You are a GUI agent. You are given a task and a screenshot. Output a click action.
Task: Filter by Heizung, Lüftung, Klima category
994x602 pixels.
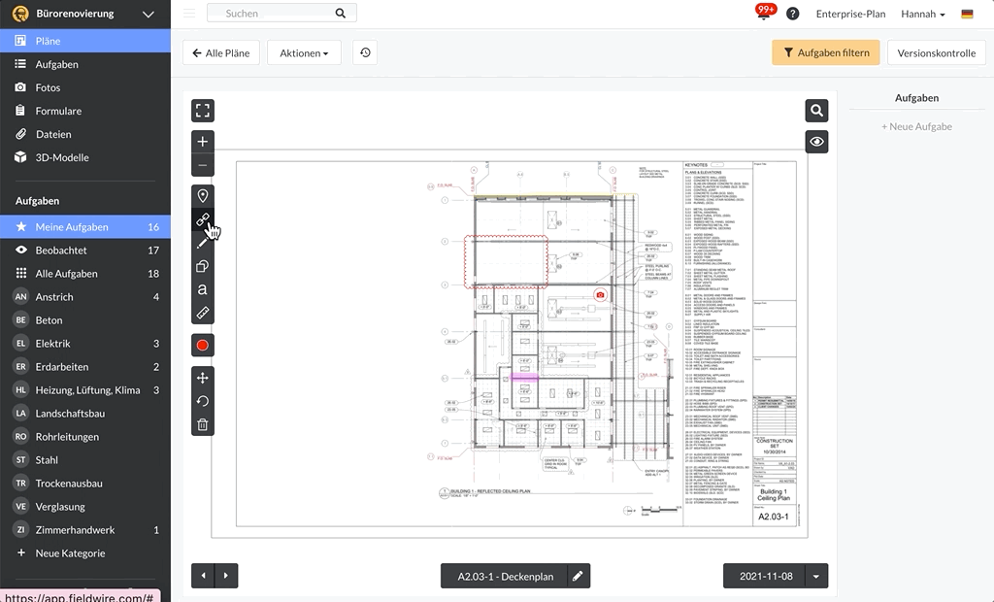point(85,390)
